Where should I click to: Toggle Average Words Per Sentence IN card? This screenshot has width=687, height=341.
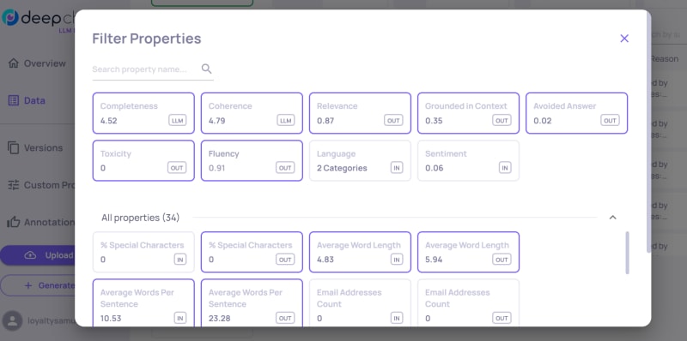click(x=143, y=302)
